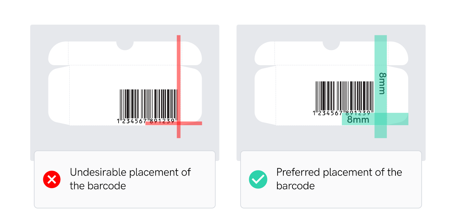Click the undesirable placement caption card
Screen dimensions: 456x222
(x=125, y=179)
